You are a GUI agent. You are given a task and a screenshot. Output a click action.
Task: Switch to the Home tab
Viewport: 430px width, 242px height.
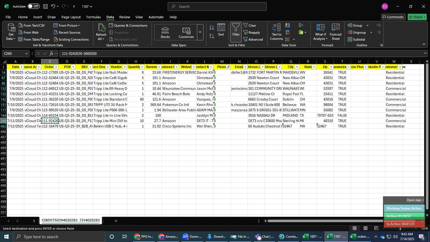coord(23,17)
